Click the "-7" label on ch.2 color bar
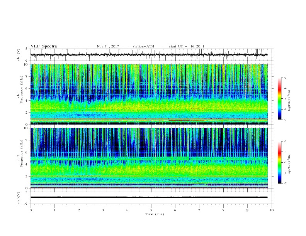Screen dimensions: 306x236 285,183
